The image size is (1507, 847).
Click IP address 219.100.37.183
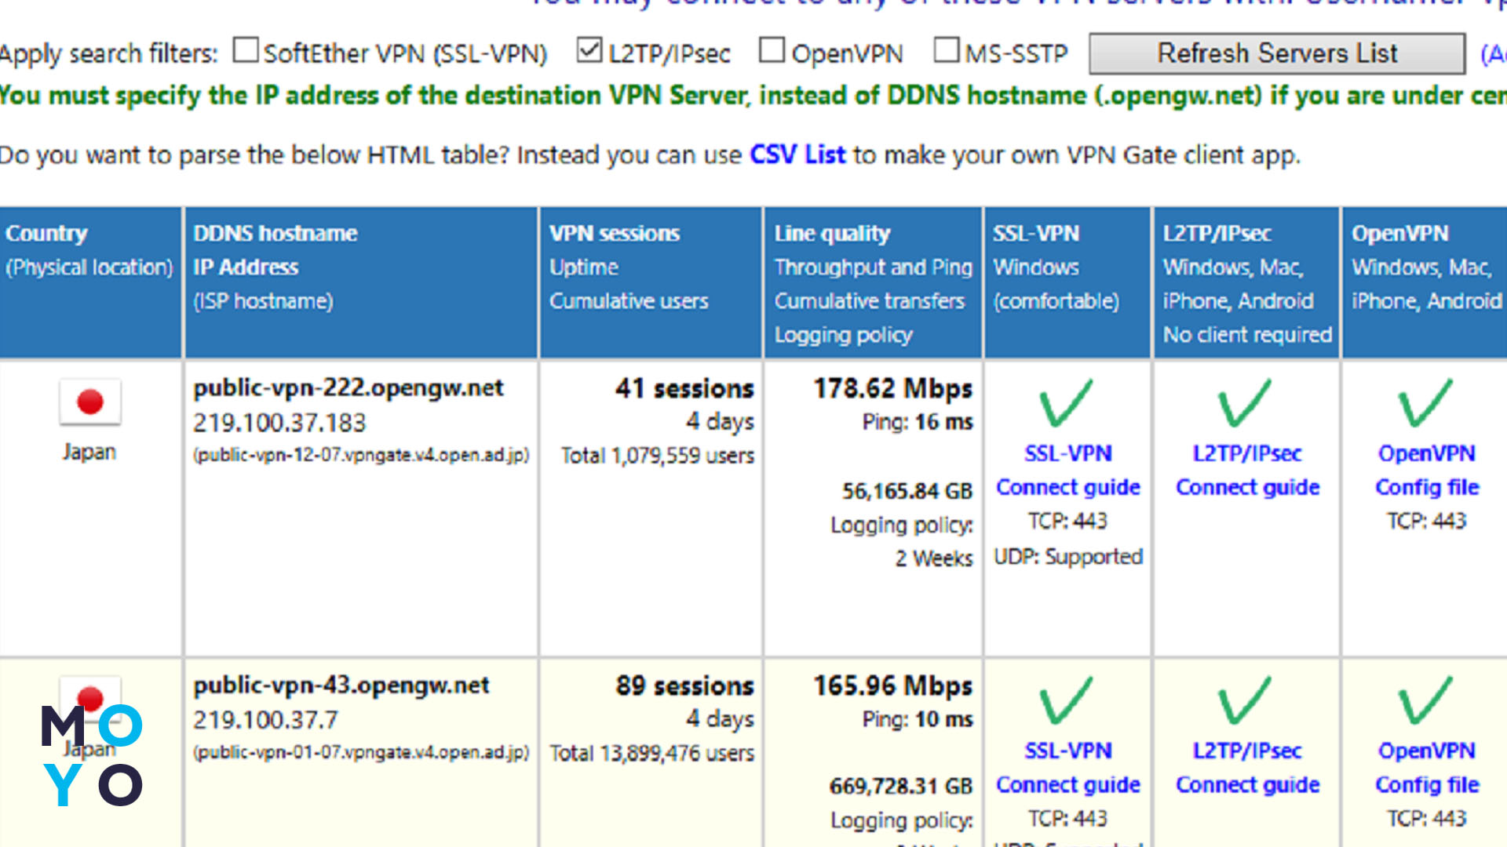(279, 423)
